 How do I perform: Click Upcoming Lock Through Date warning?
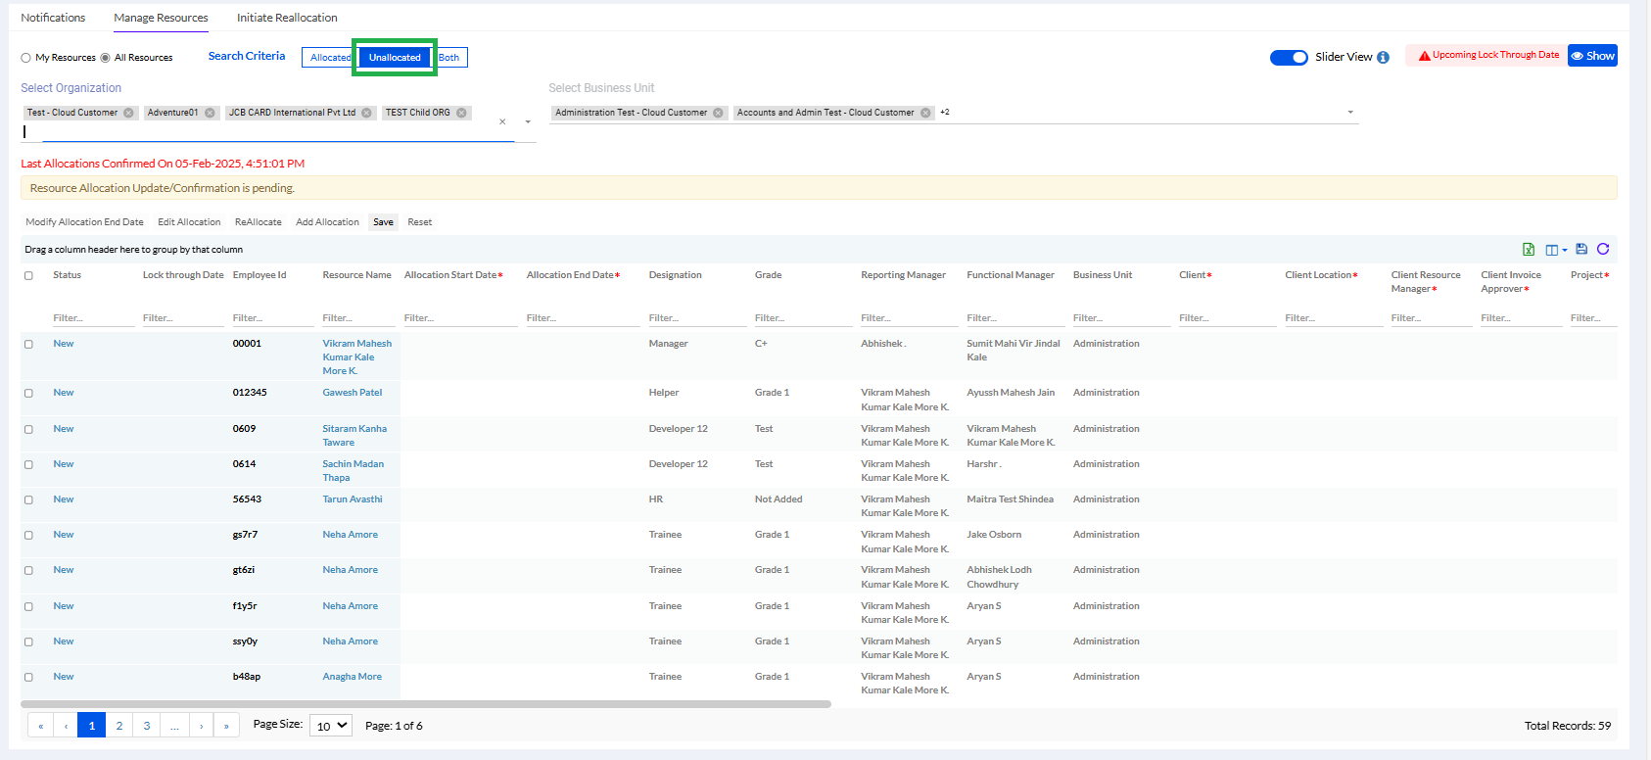[1488, 56]
